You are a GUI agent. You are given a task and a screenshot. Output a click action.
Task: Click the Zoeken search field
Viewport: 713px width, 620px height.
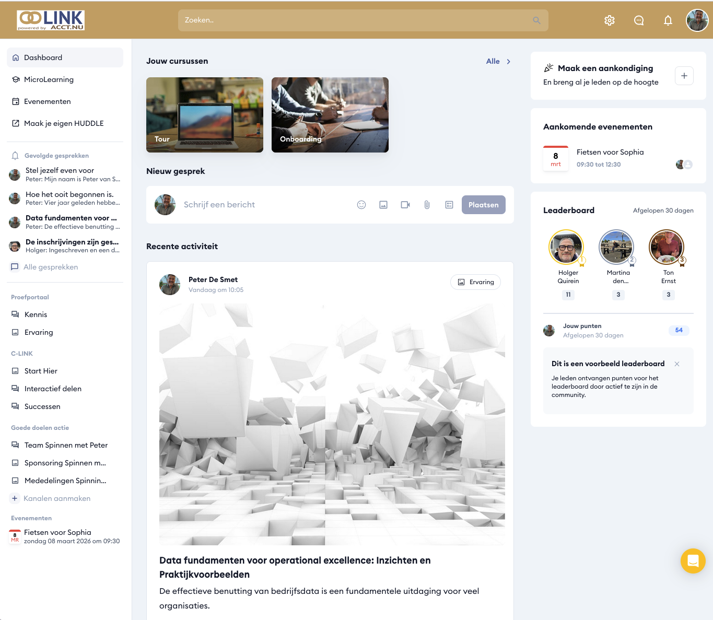355,20
